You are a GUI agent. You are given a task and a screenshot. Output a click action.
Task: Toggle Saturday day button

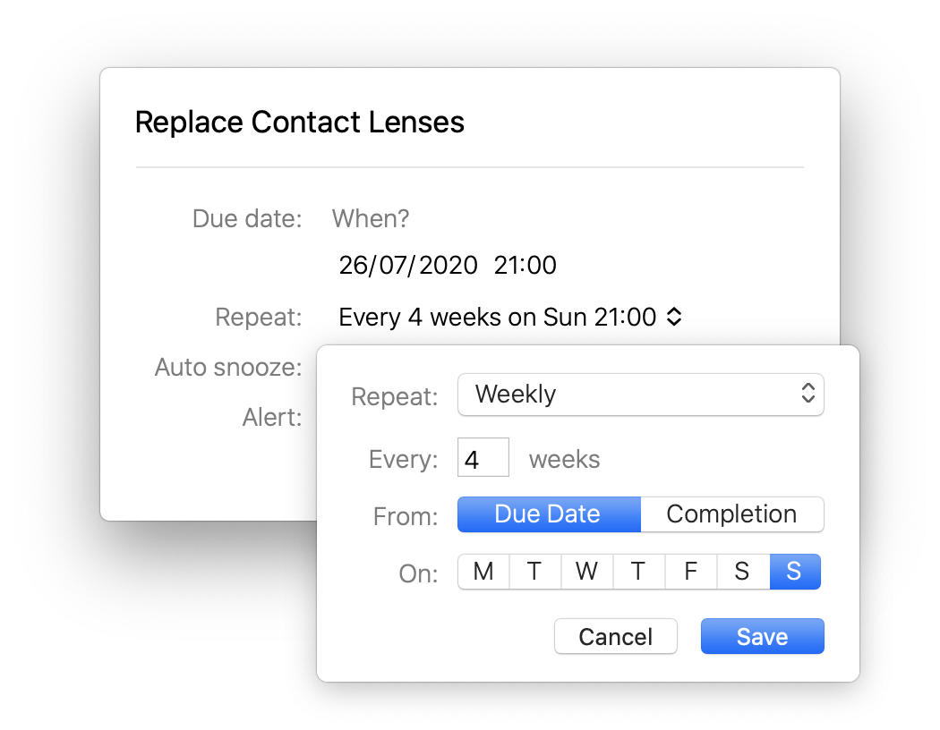point(743,572)
